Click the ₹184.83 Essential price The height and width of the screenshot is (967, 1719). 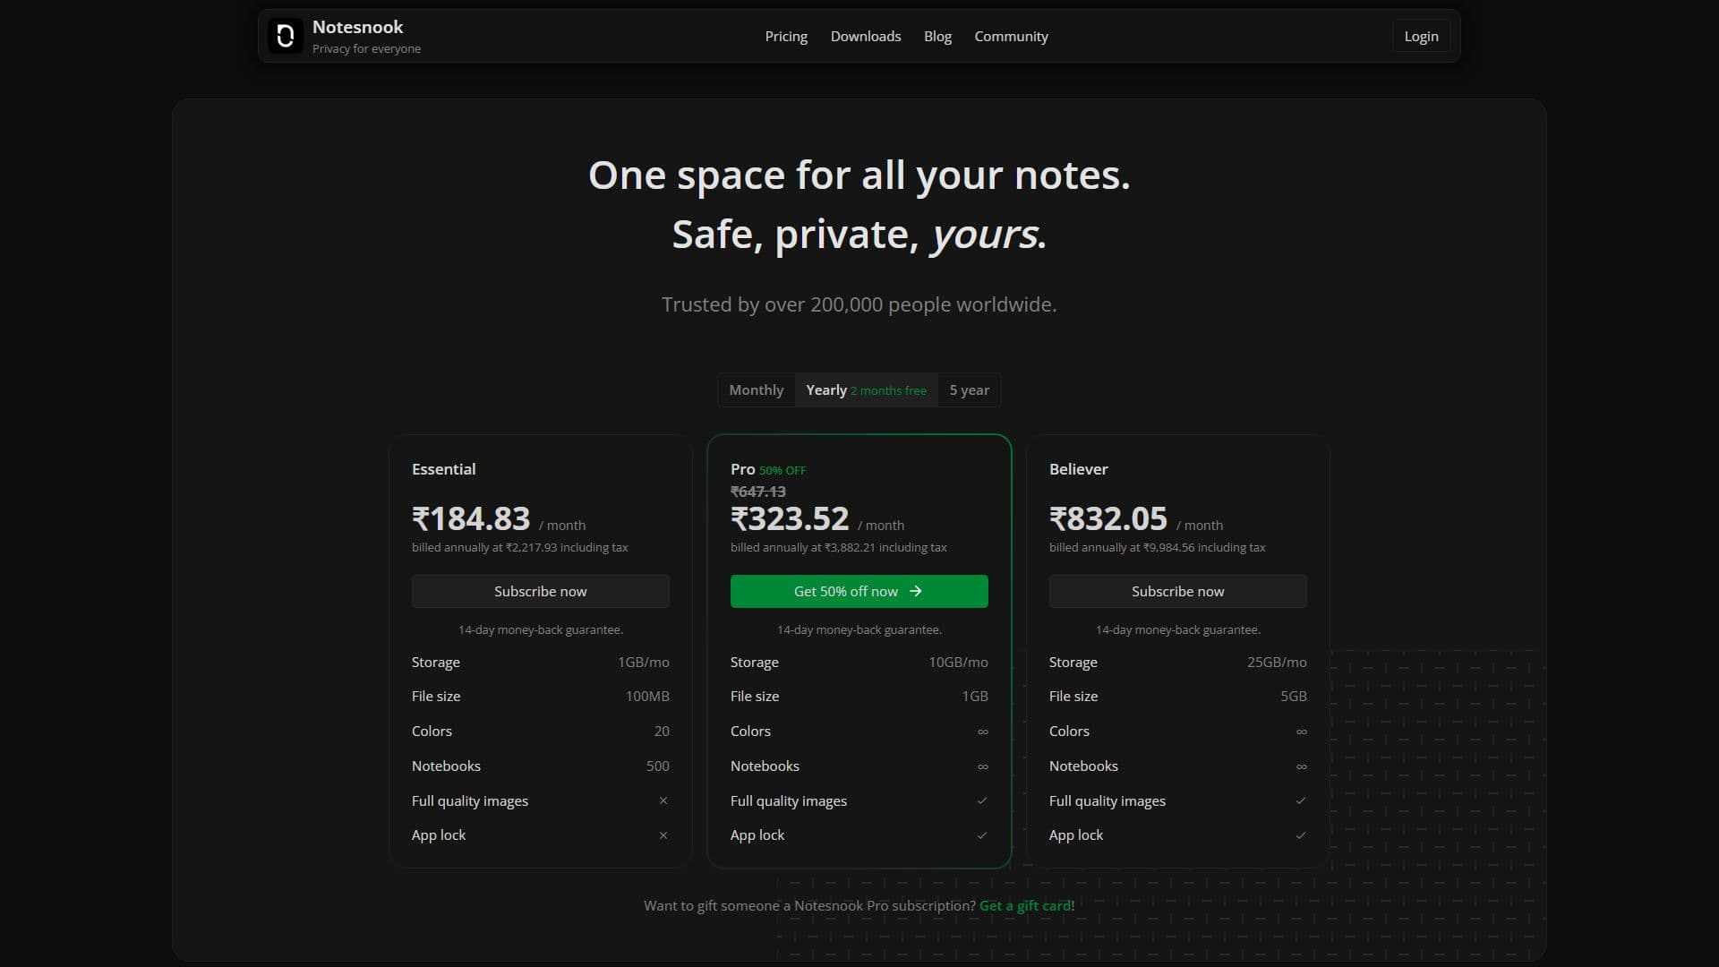[471, 518]
